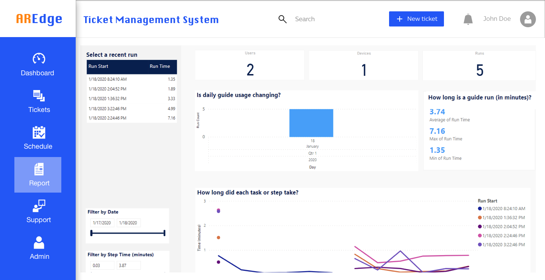Click the Ticket Management System title
This screenshot has height=280, width=545.
click(x=151, y=20)
